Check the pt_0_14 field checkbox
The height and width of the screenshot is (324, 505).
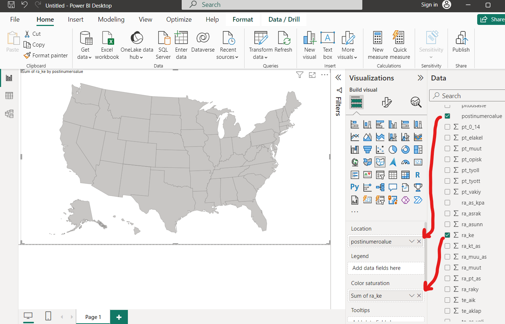pos(447,127)
